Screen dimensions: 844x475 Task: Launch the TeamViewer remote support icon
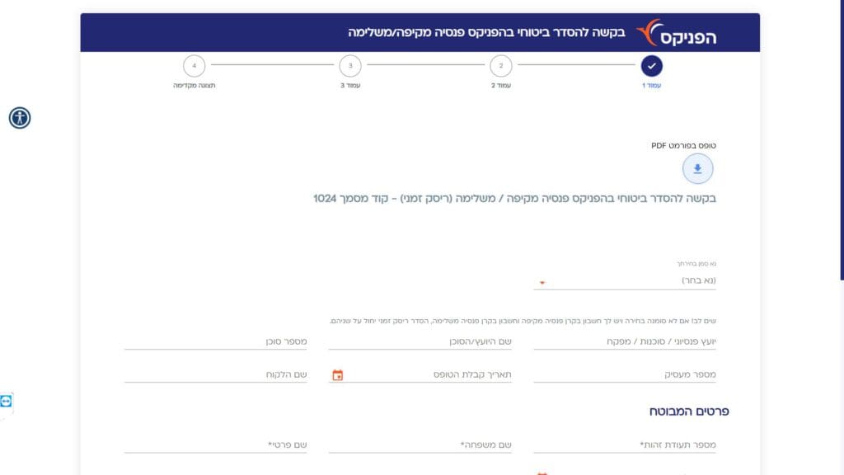[x=7, y=402]
